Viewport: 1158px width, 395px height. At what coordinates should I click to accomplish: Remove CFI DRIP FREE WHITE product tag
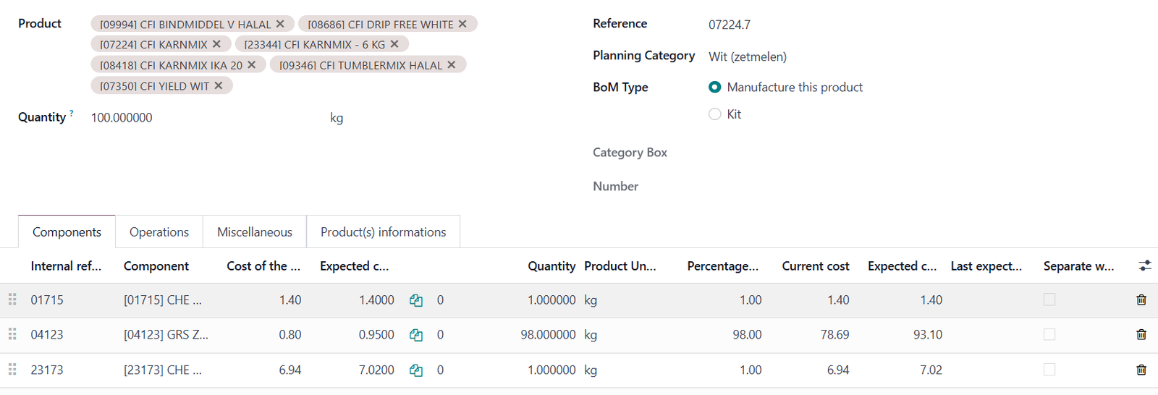coord(462,24)
